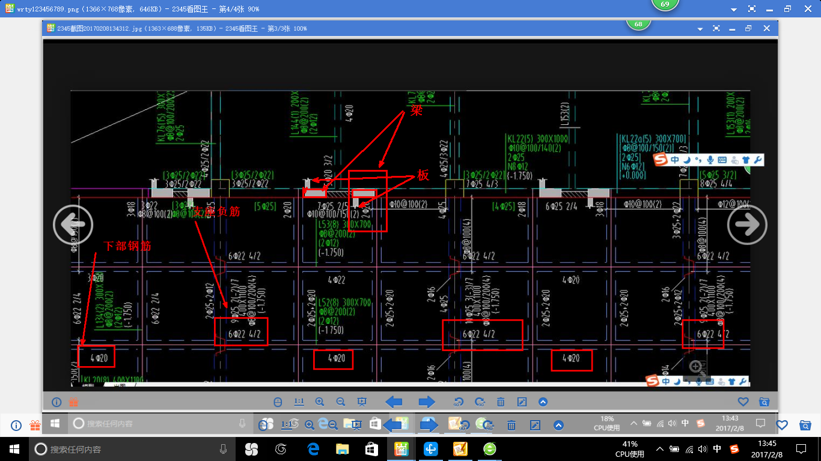Open File Explorer from the black taskbar
Screen dimensions: 821x461
click(343, 449)
